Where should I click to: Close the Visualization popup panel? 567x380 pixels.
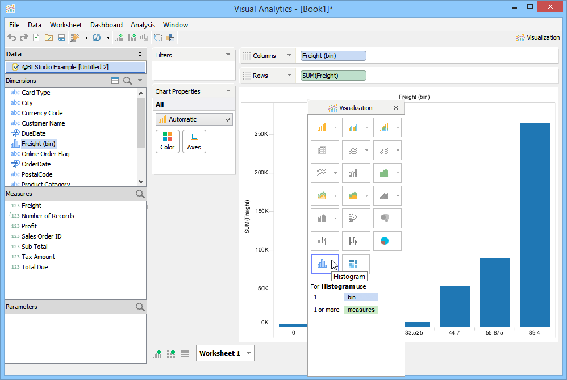(396, 108)
